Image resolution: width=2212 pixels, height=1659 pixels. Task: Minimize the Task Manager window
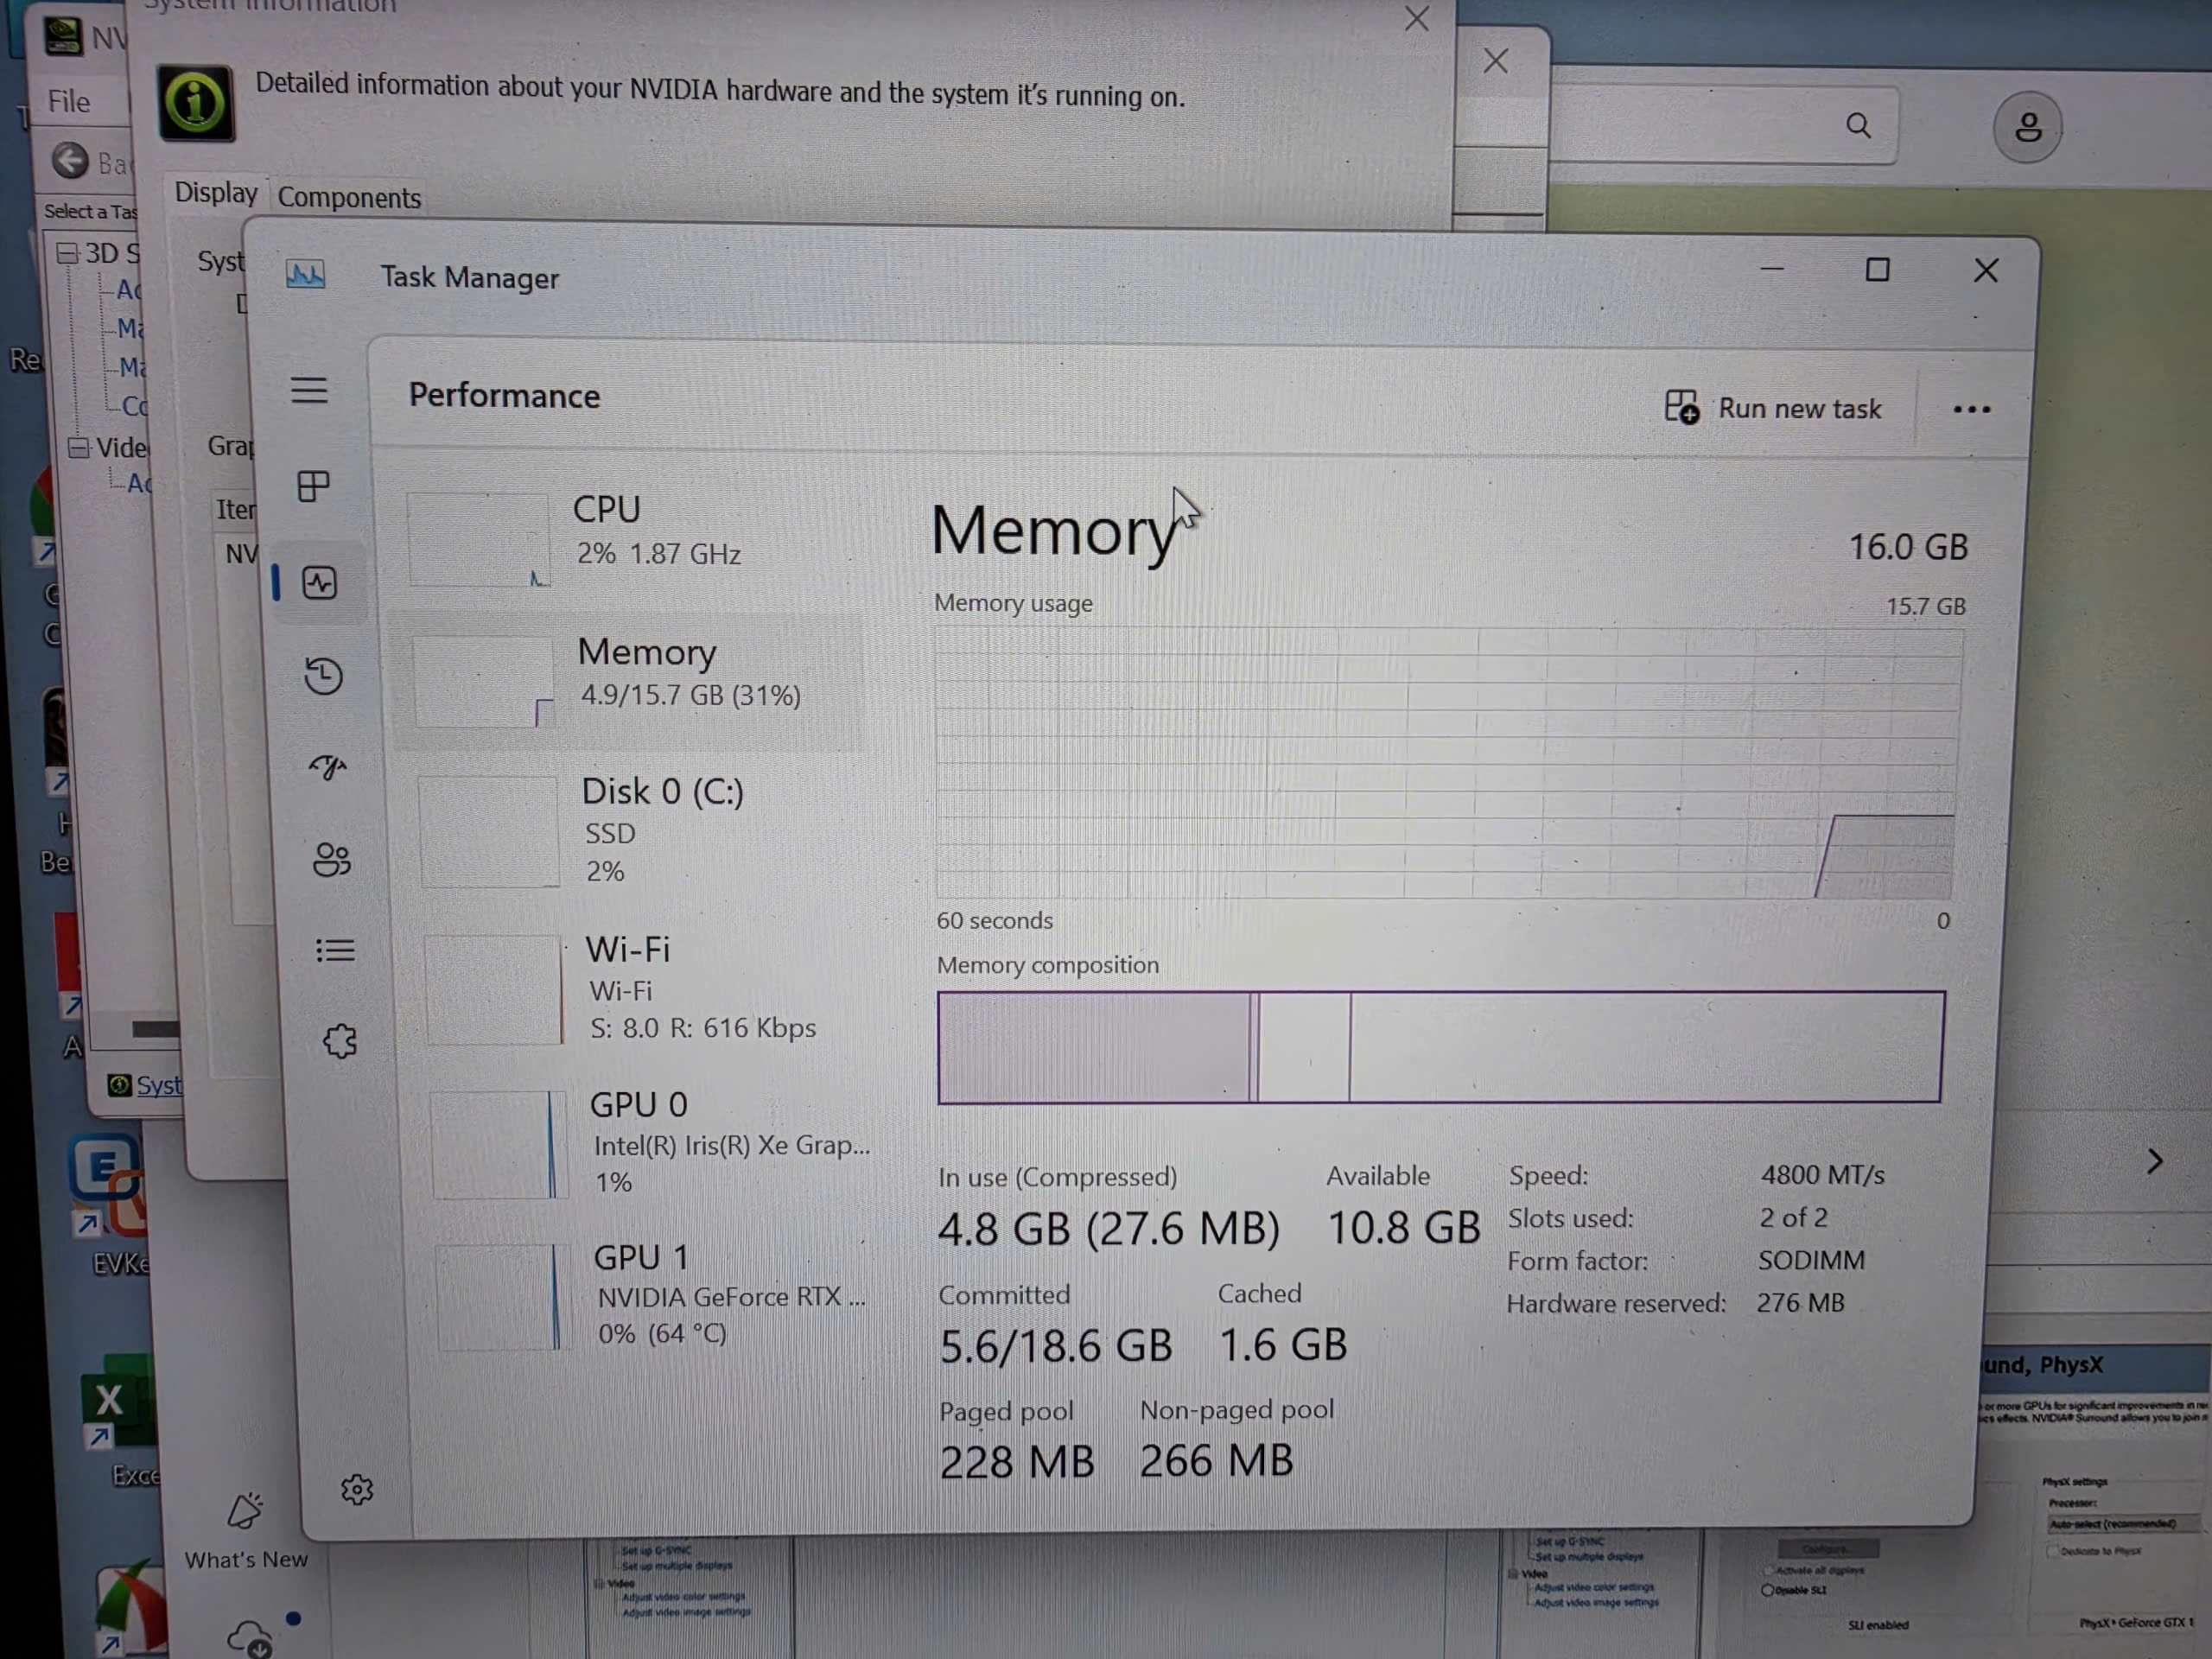click(x=1772, y=269)
